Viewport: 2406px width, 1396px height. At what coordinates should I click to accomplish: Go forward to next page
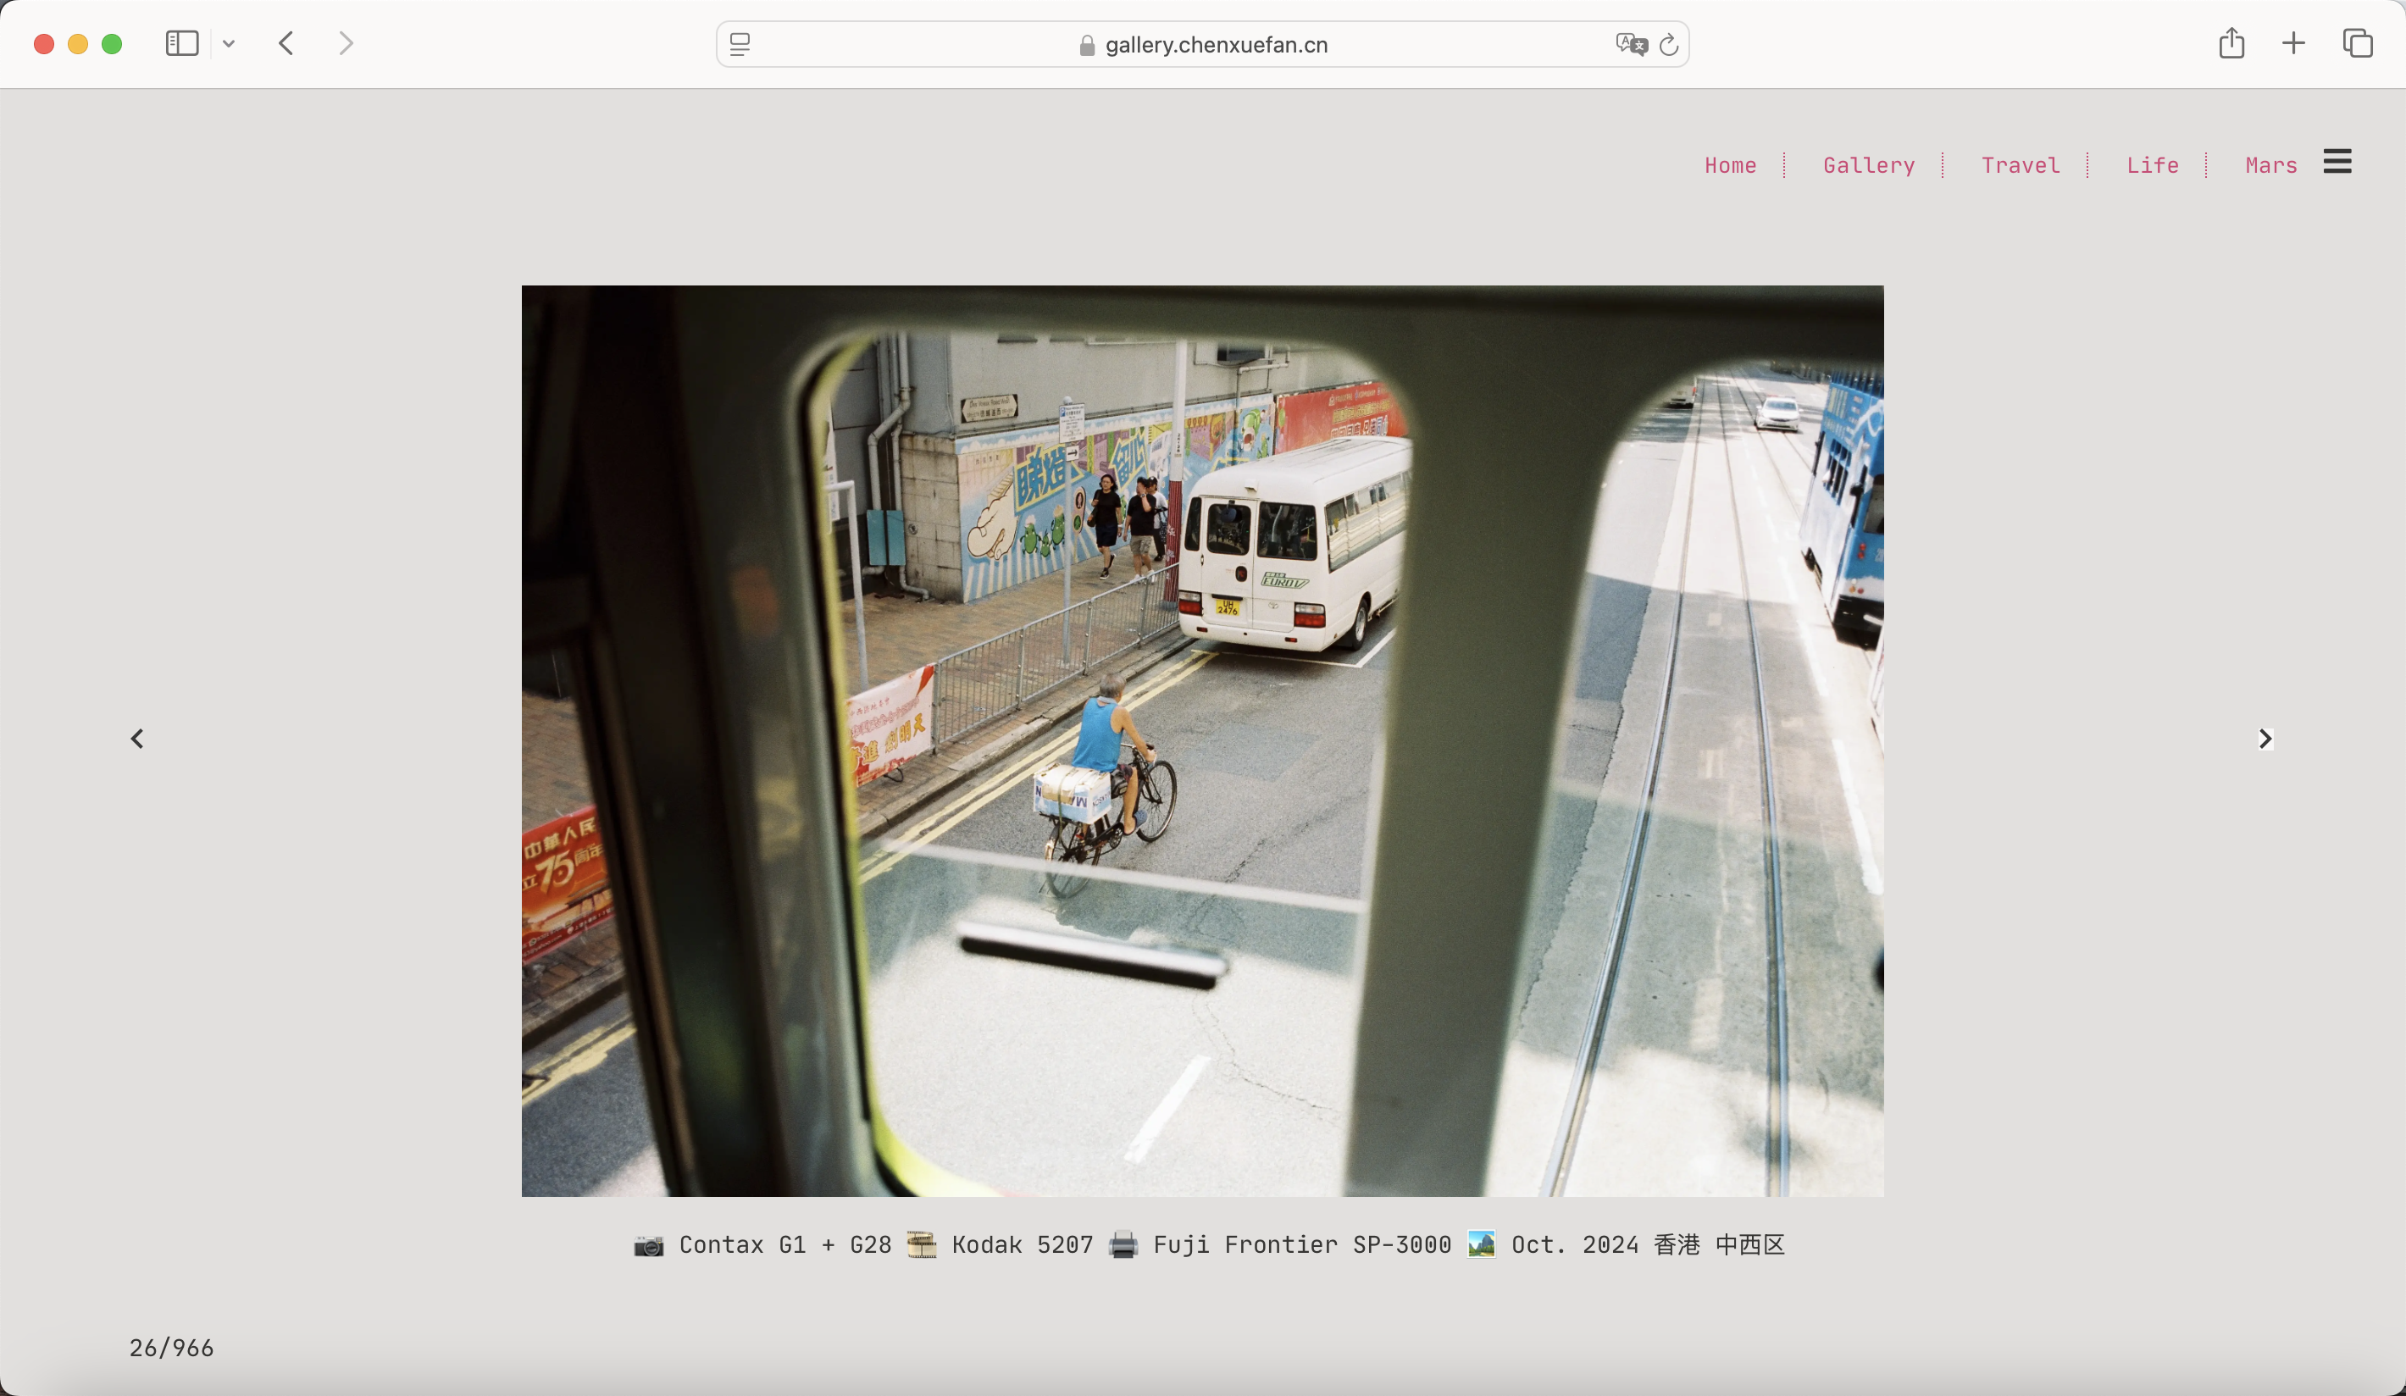tap(346, 44)
